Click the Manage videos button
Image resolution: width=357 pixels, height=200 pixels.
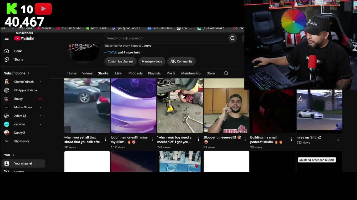point(152,61)
